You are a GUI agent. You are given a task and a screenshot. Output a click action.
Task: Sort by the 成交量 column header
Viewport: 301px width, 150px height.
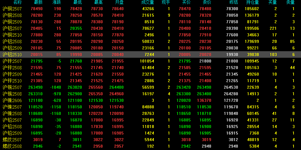(148, 2)
